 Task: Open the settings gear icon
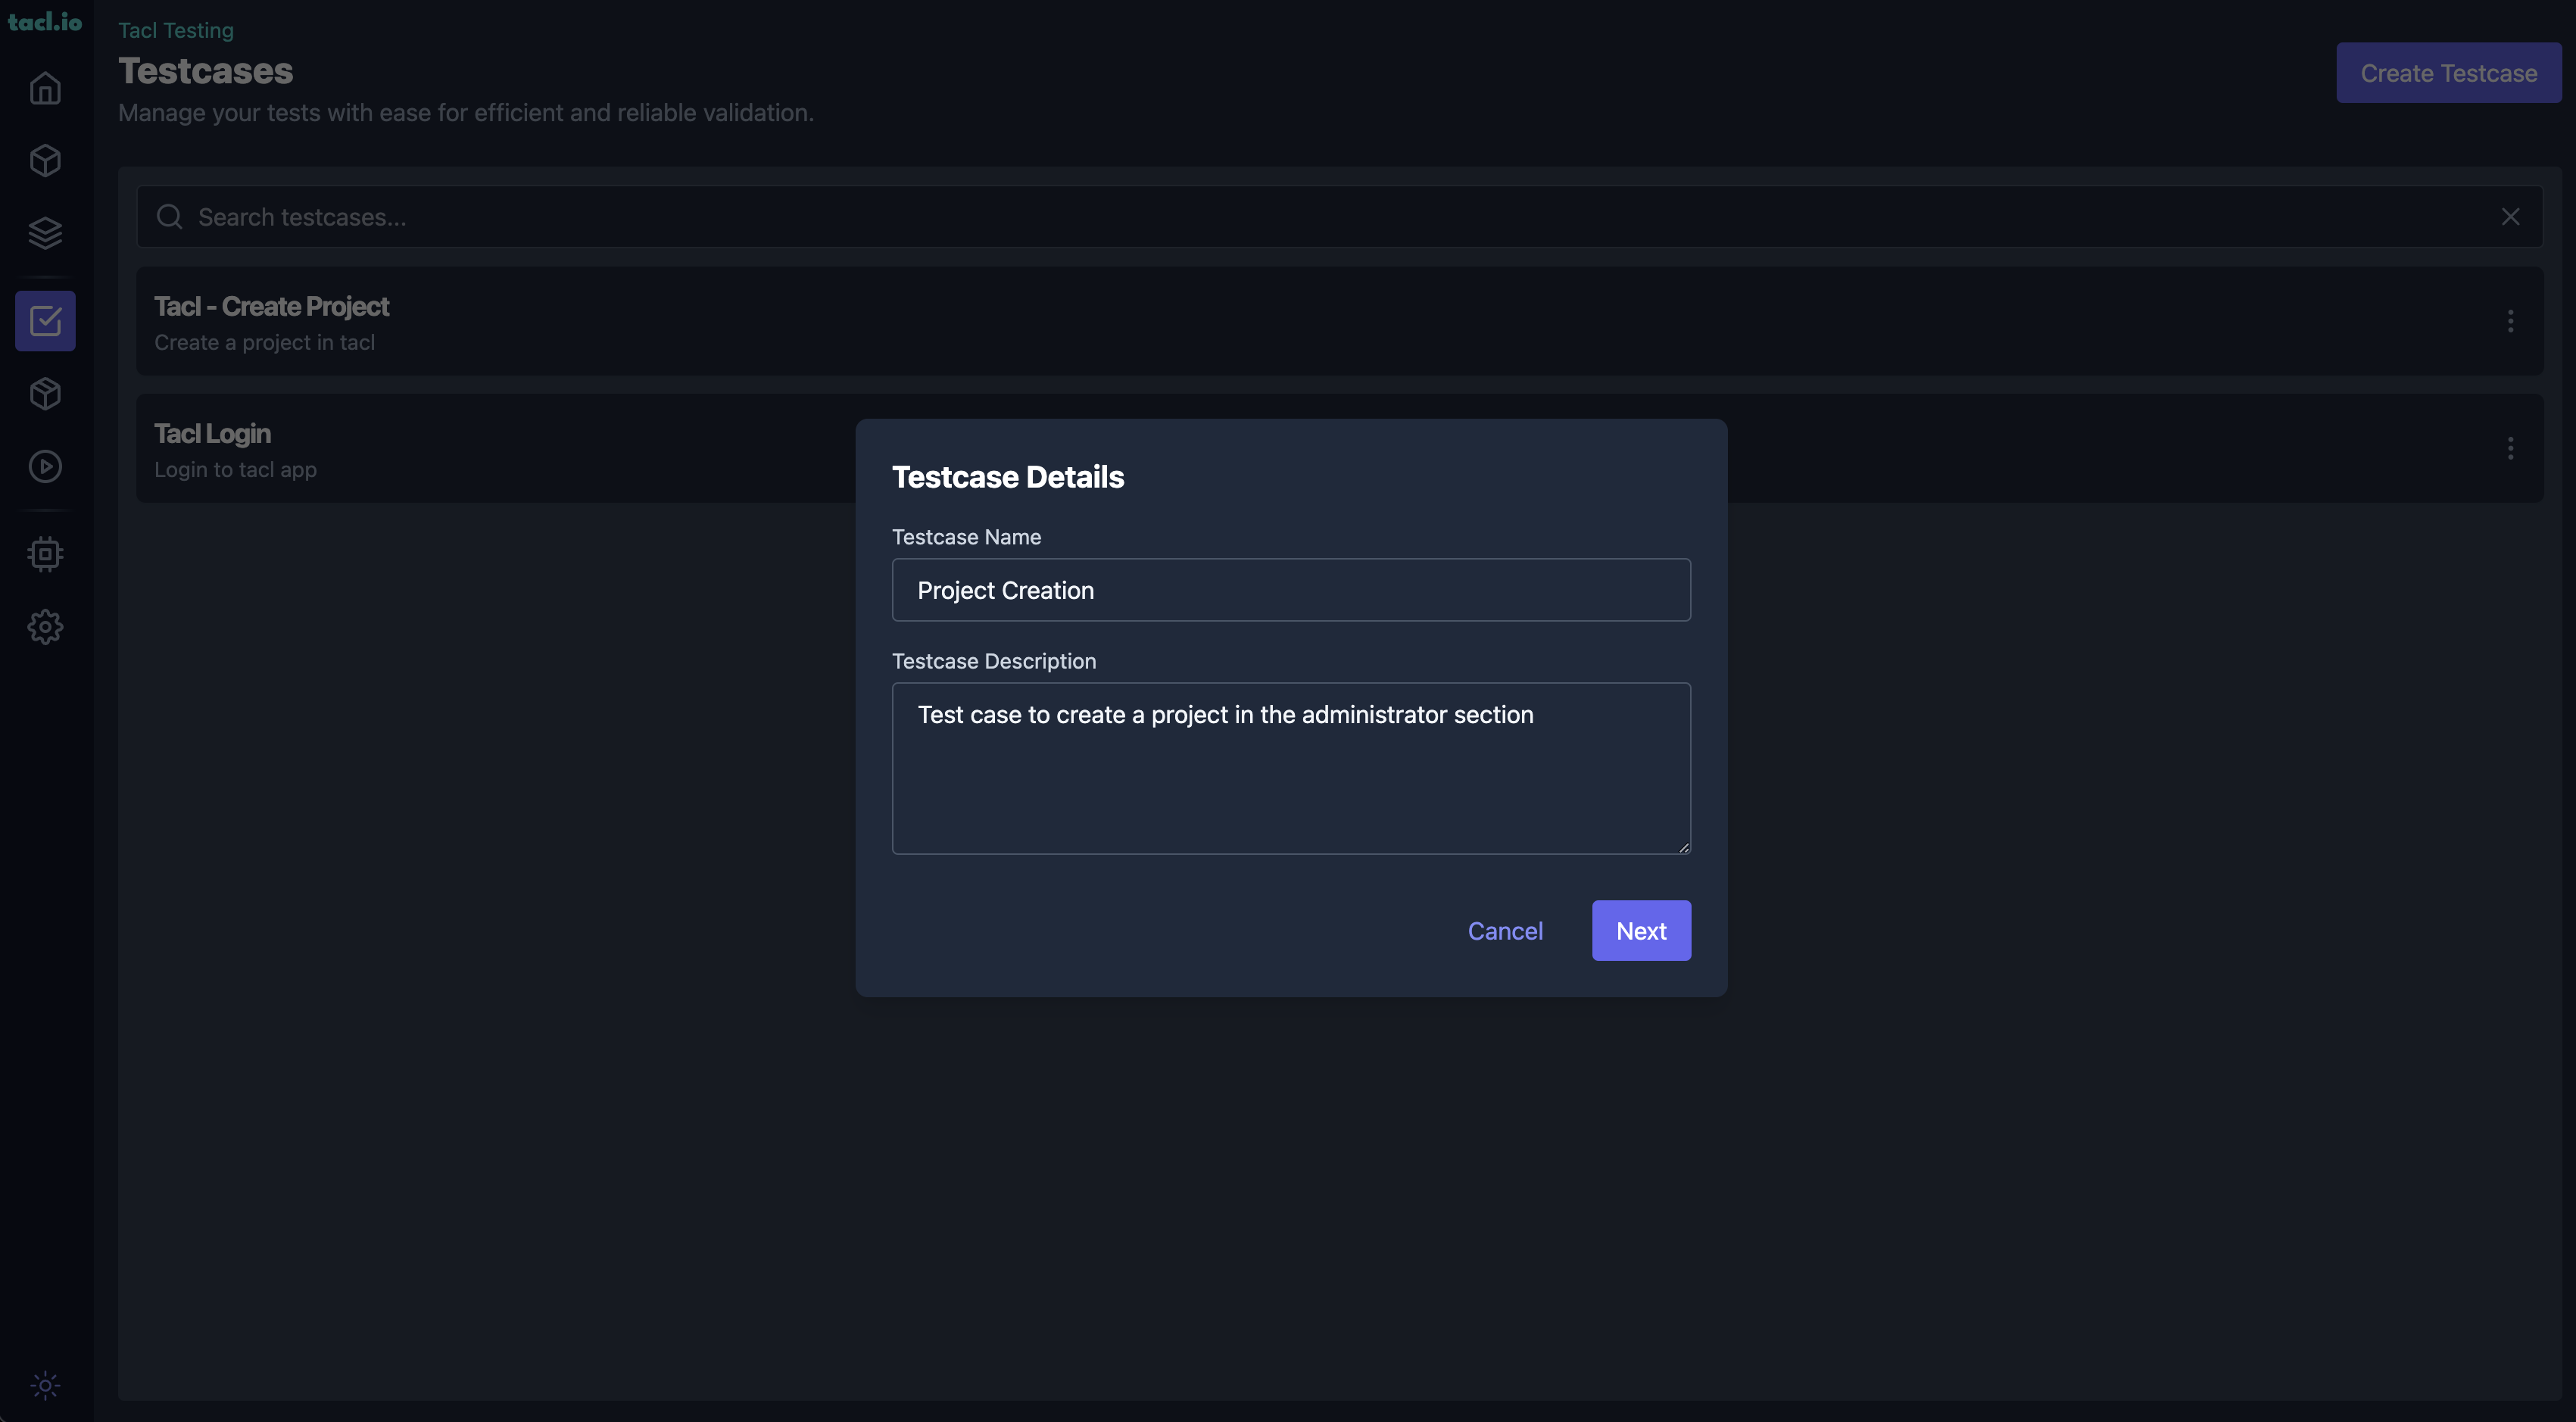45,627
